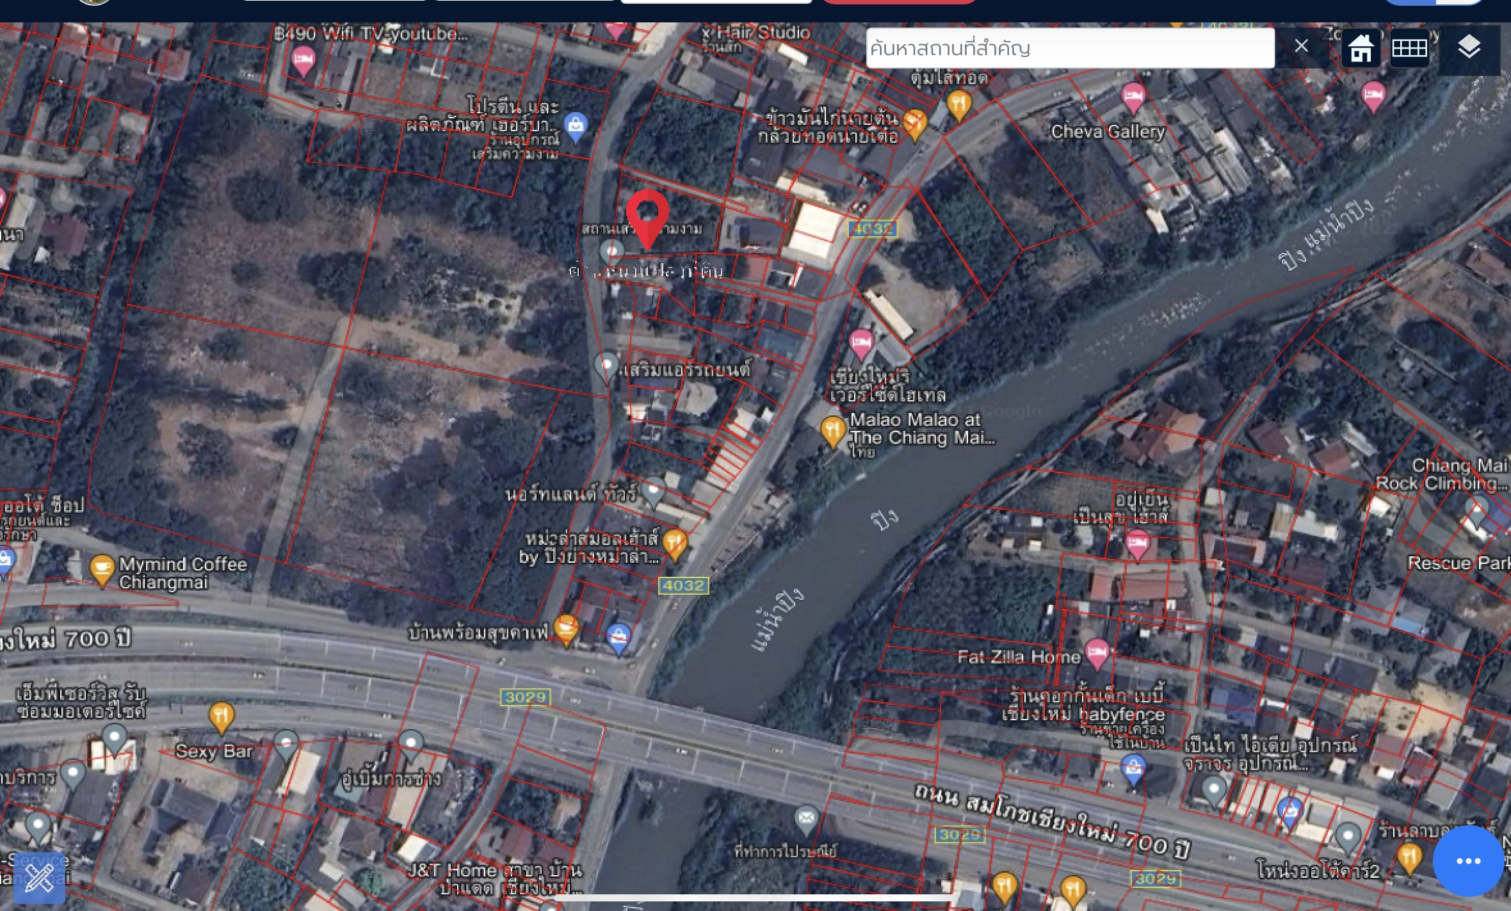Click the shopping pin below ร้านคอกกั้นเด็ก
The image size is (1511, 911).
pos(1133,770)
